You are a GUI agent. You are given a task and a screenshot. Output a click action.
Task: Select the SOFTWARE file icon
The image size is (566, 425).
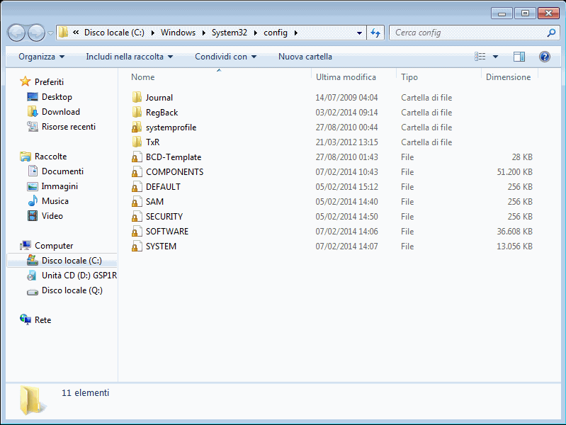[x=137, y=231]
